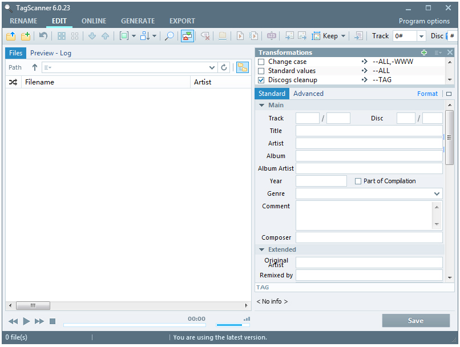Open the Genre dropdown list
Image resolution: width=460 pixels, height=347 pixels.
pos(437,194)
